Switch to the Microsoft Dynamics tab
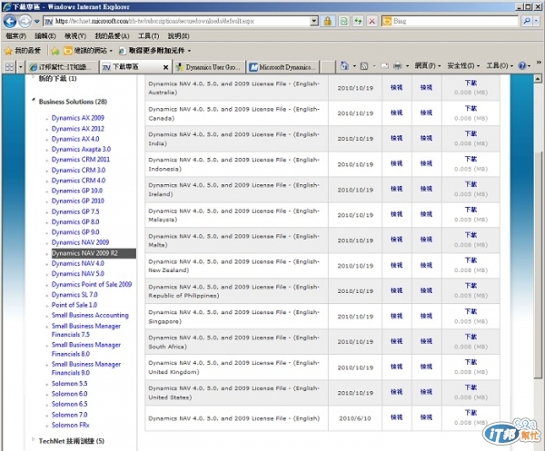 [282, 67]
